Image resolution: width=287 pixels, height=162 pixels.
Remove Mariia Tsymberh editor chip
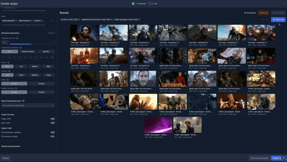[x=31, y=21]
